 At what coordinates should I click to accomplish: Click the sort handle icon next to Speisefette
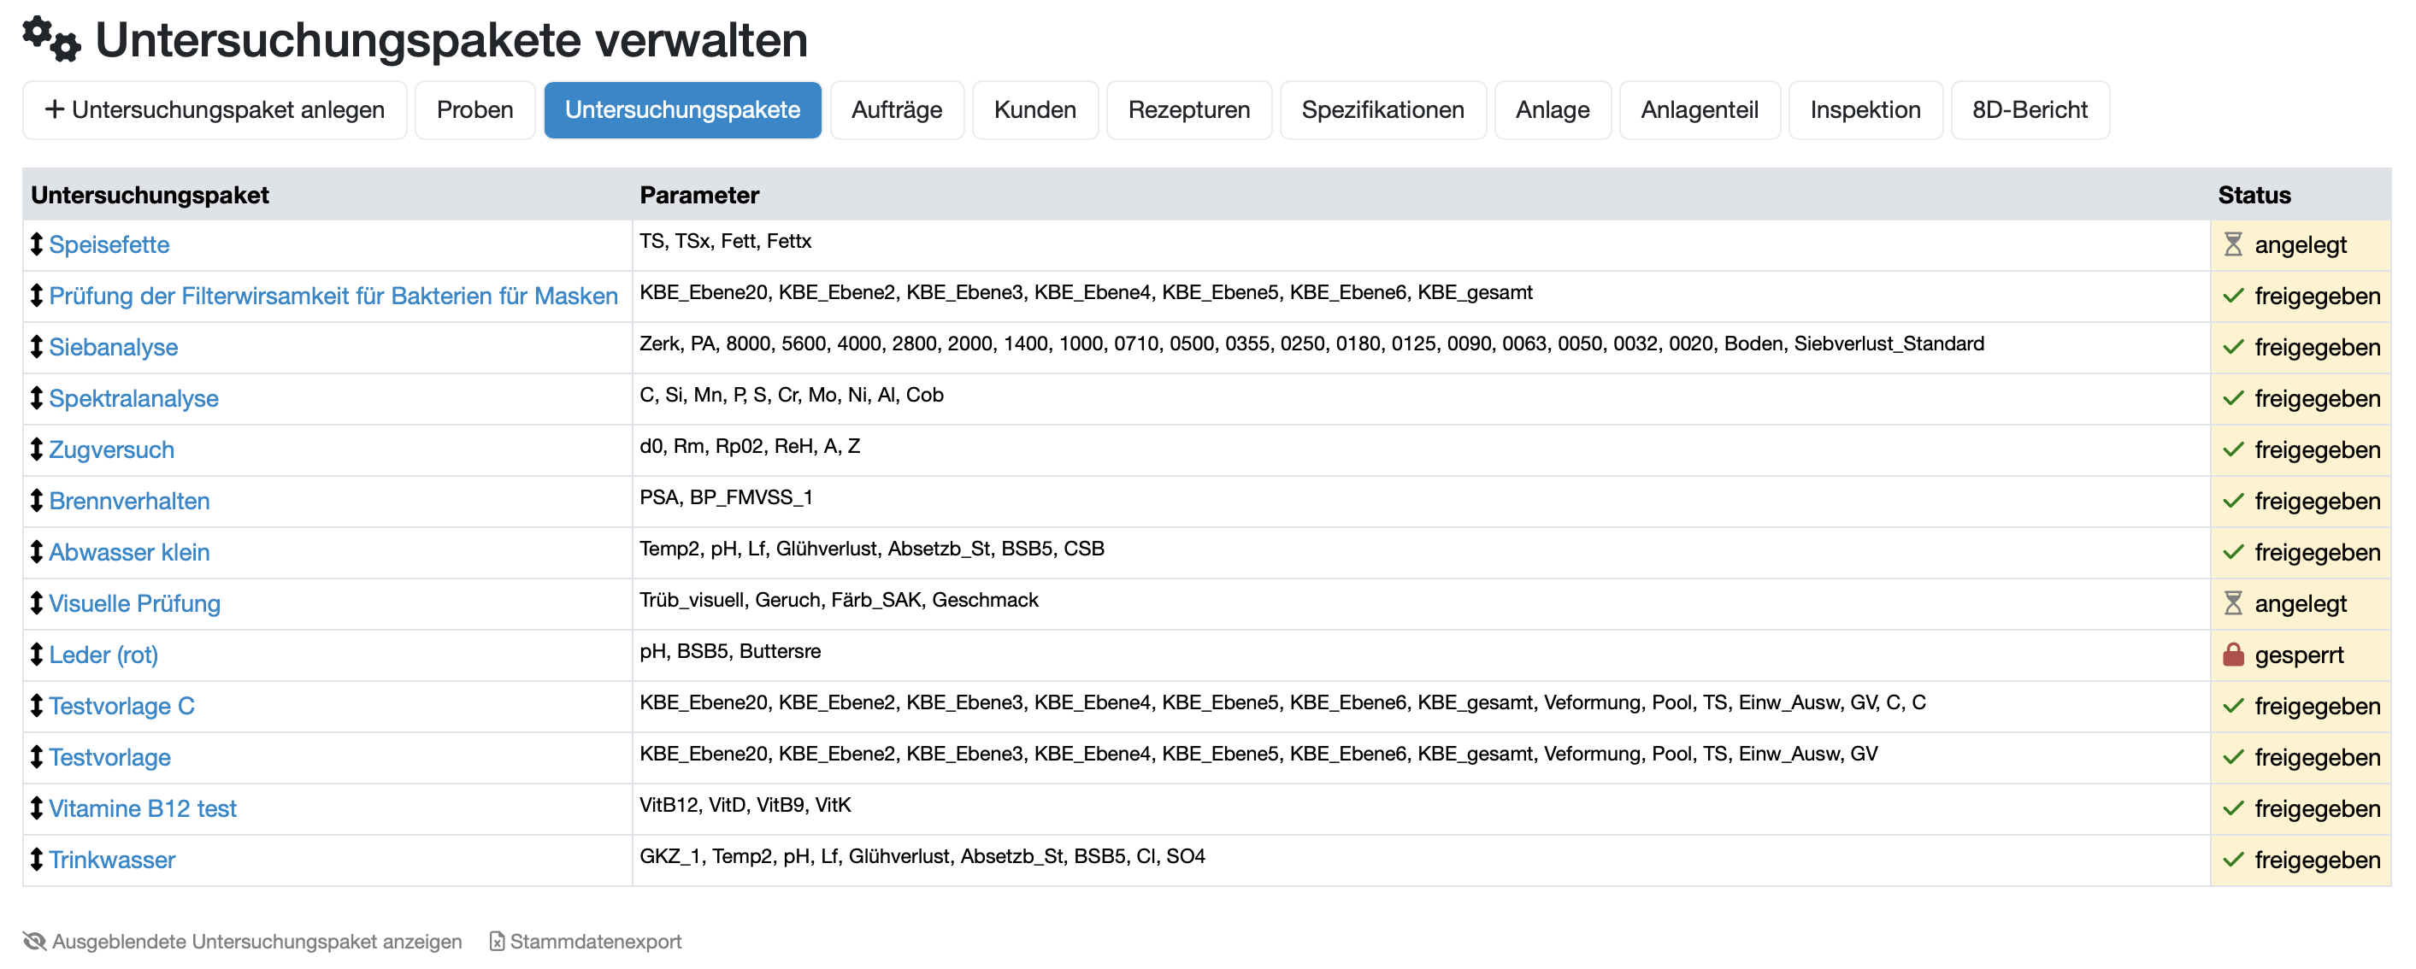coord(37,244)
